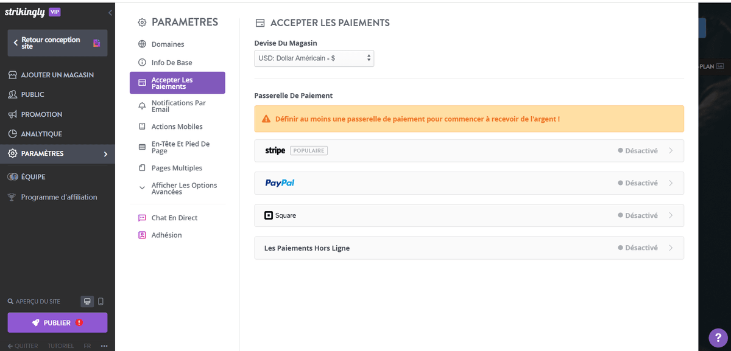This screenshot has height=351, width=731.
Task: Click the Pages Multiples icon
Action: coord(141,167)
